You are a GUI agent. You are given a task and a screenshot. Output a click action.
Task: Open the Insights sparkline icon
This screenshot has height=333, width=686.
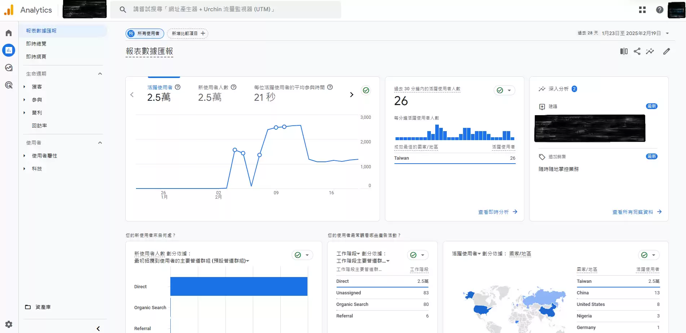650,51
